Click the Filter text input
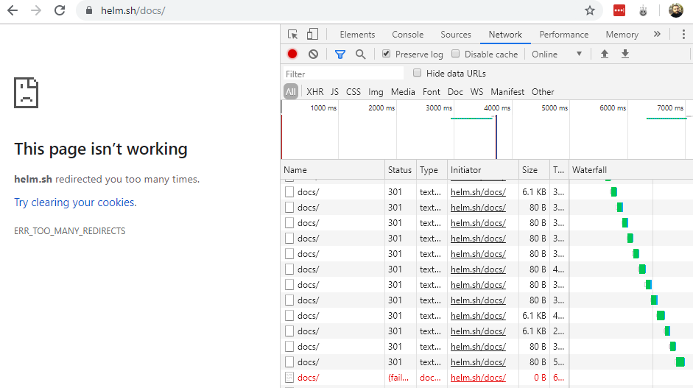This screenshot has width=693, height=388. pyautogui.click(x=343, y=74)
